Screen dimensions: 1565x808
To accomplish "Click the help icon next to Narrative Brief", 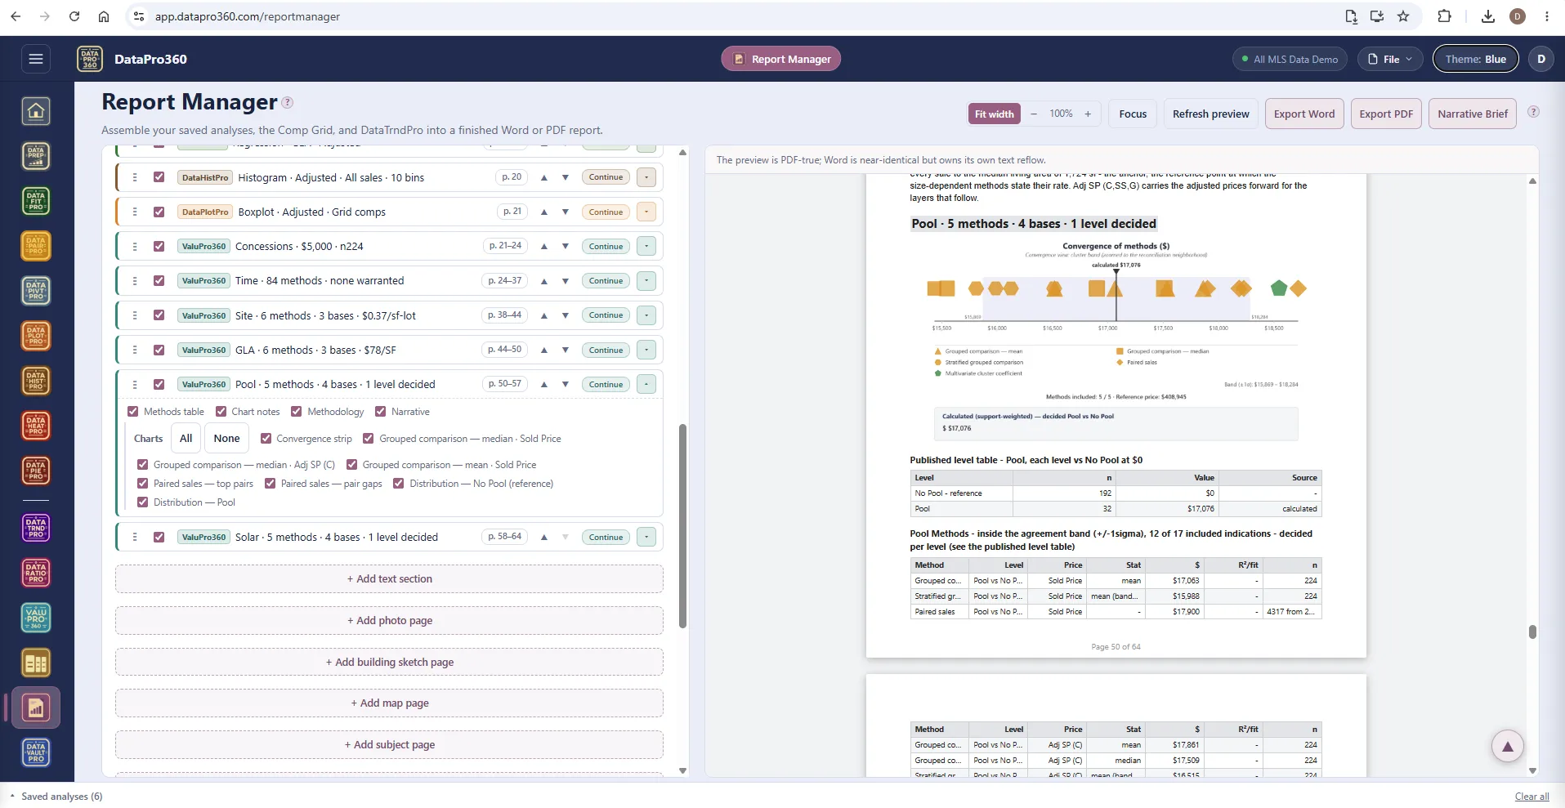I will tap(1533, 112).
